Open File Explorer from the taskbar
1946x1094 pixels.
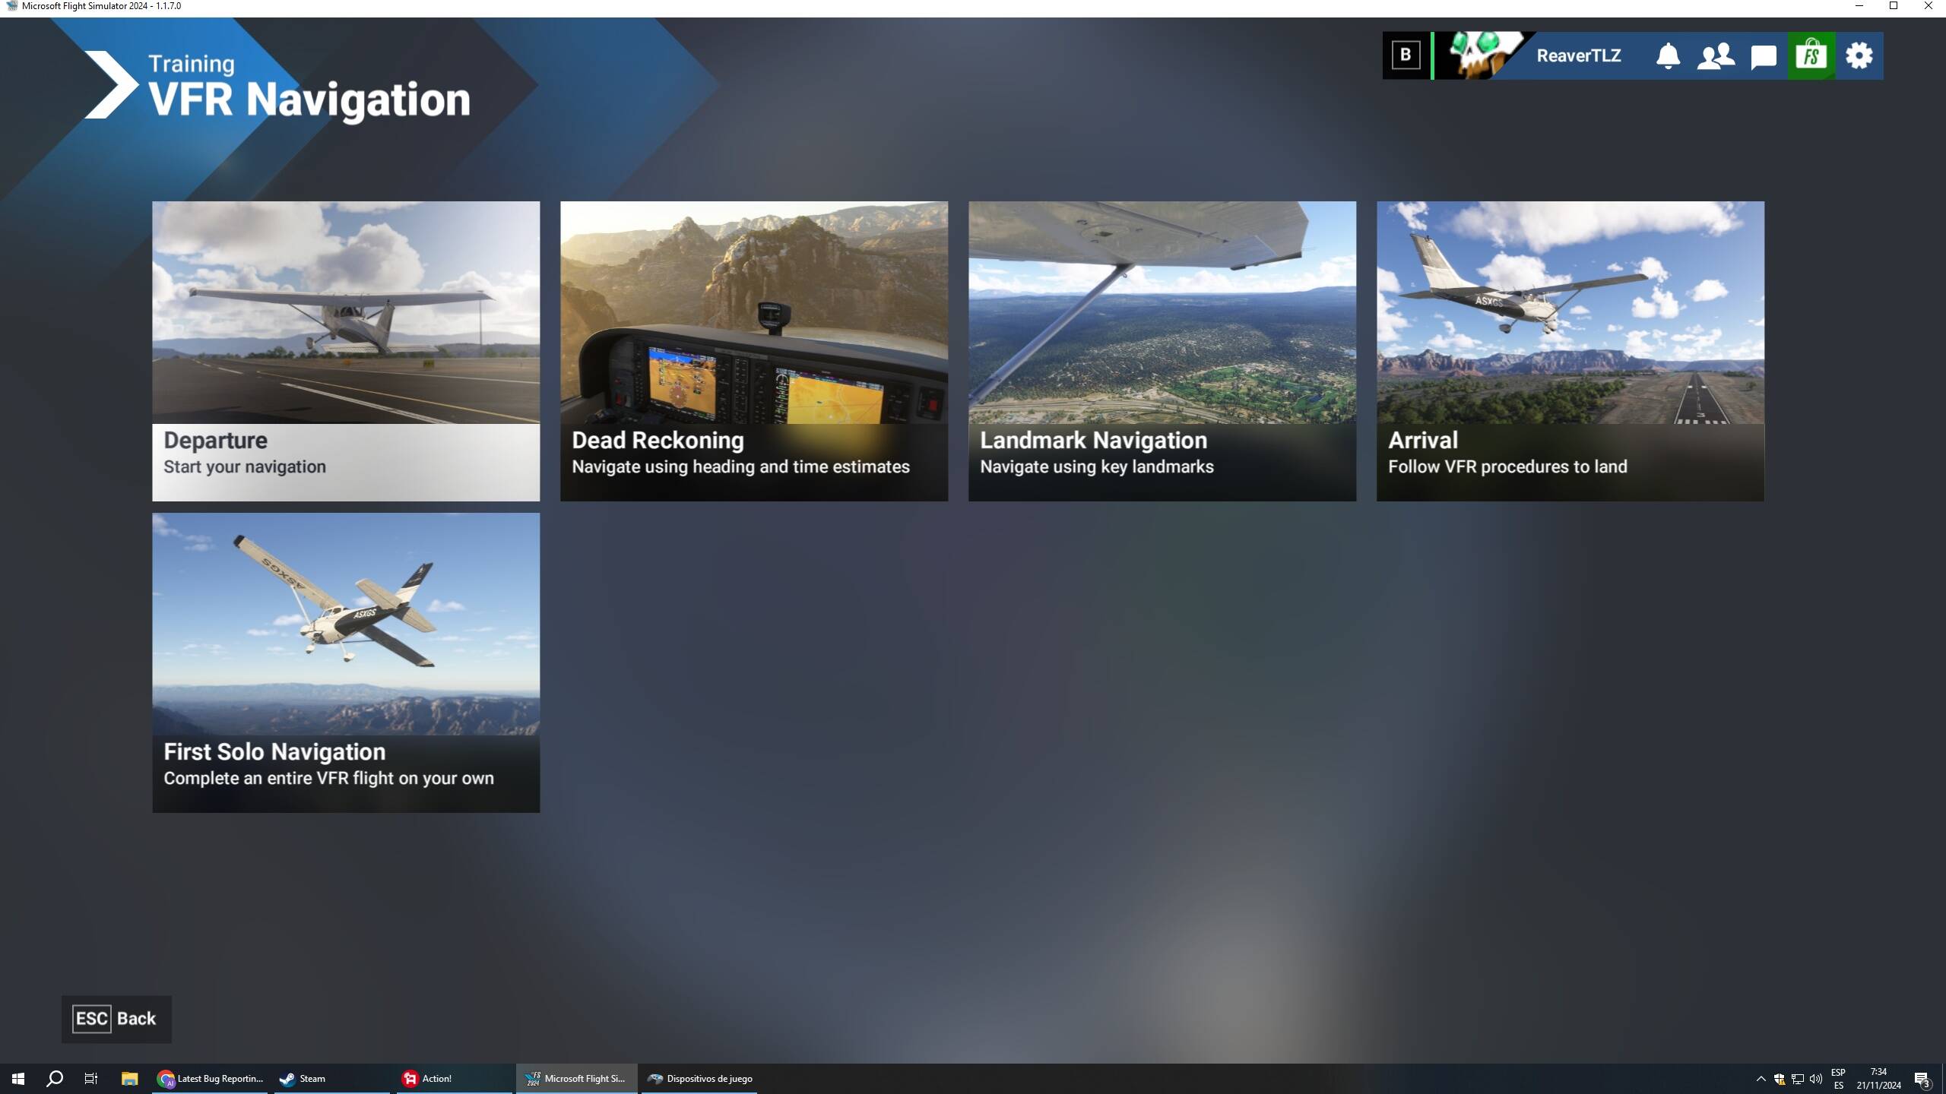129,1078
